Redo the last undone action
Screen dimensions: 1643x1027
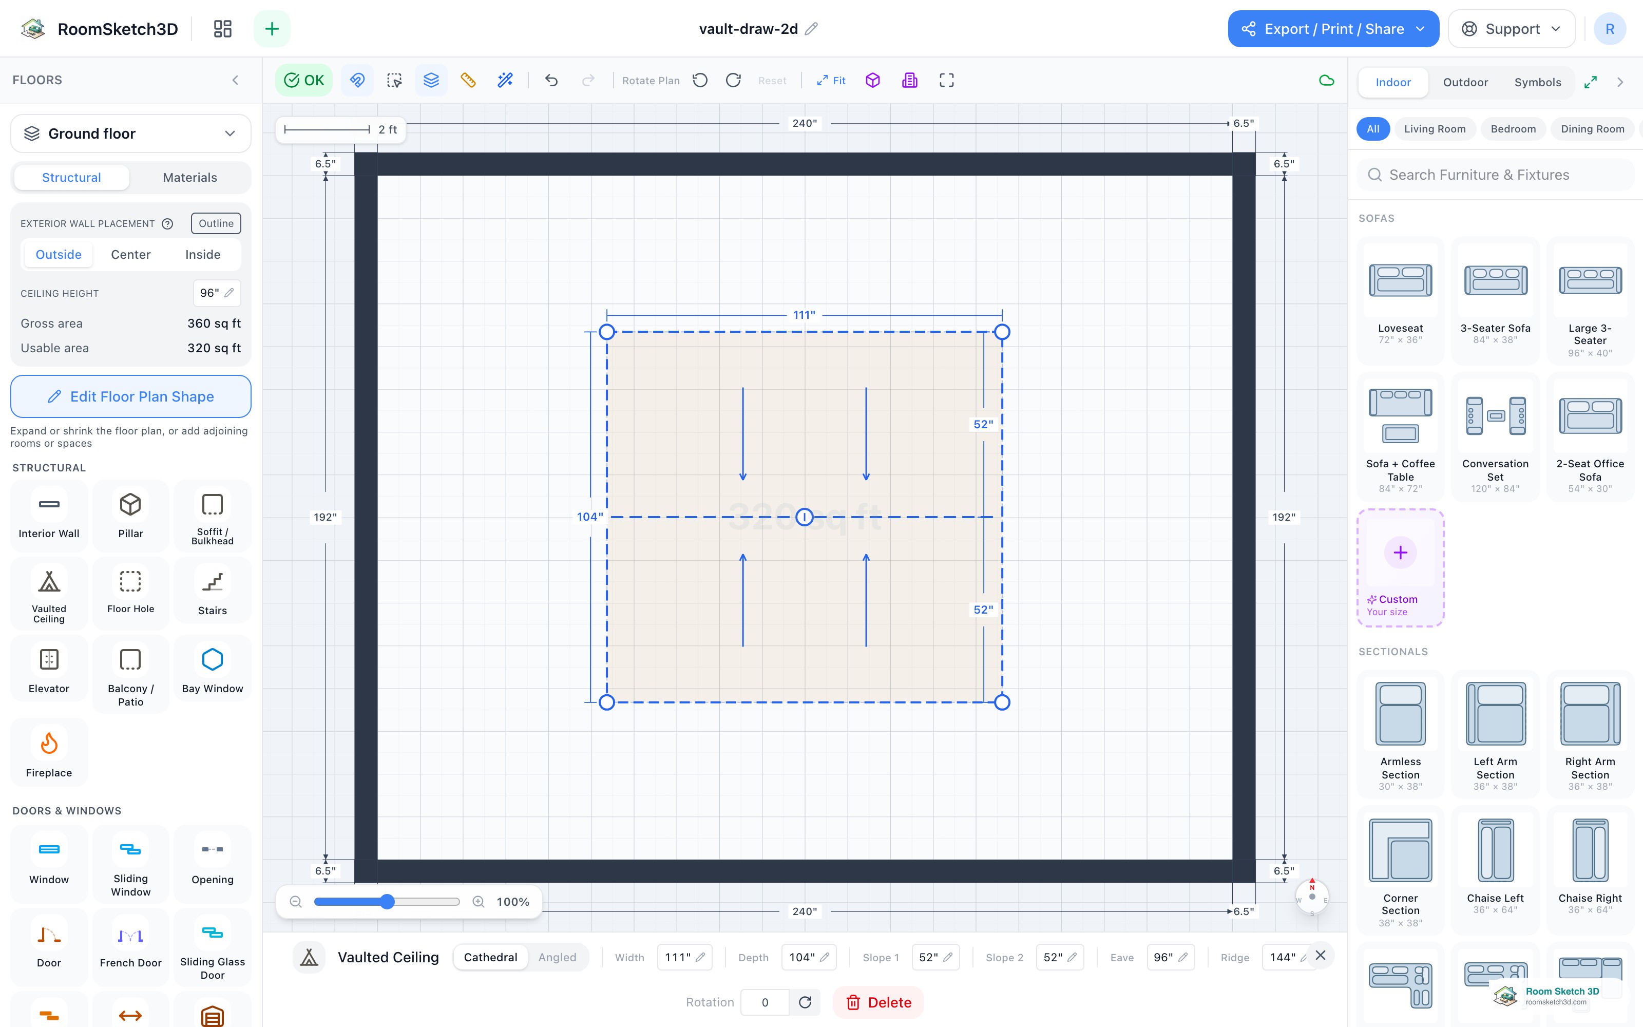[x=588, y=80]
